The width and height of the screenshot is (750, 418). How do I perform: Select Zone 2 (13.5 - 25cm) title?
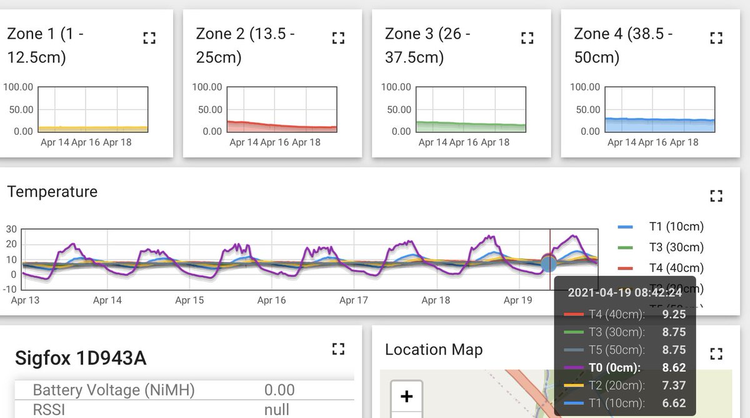pyautogui.click(x=246, y=46)
